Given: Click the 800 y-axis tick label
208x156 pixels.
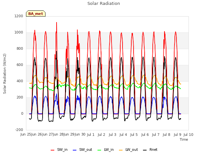Looking at the screenshot, I should [20, 48].
